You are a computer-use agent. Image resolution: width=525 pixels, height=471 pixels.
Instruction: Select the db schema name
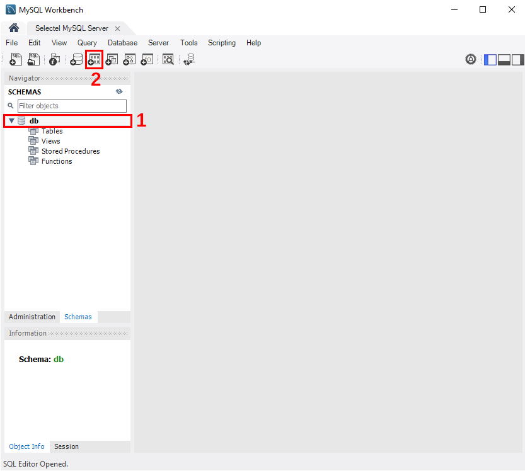[x=34, y=121]
